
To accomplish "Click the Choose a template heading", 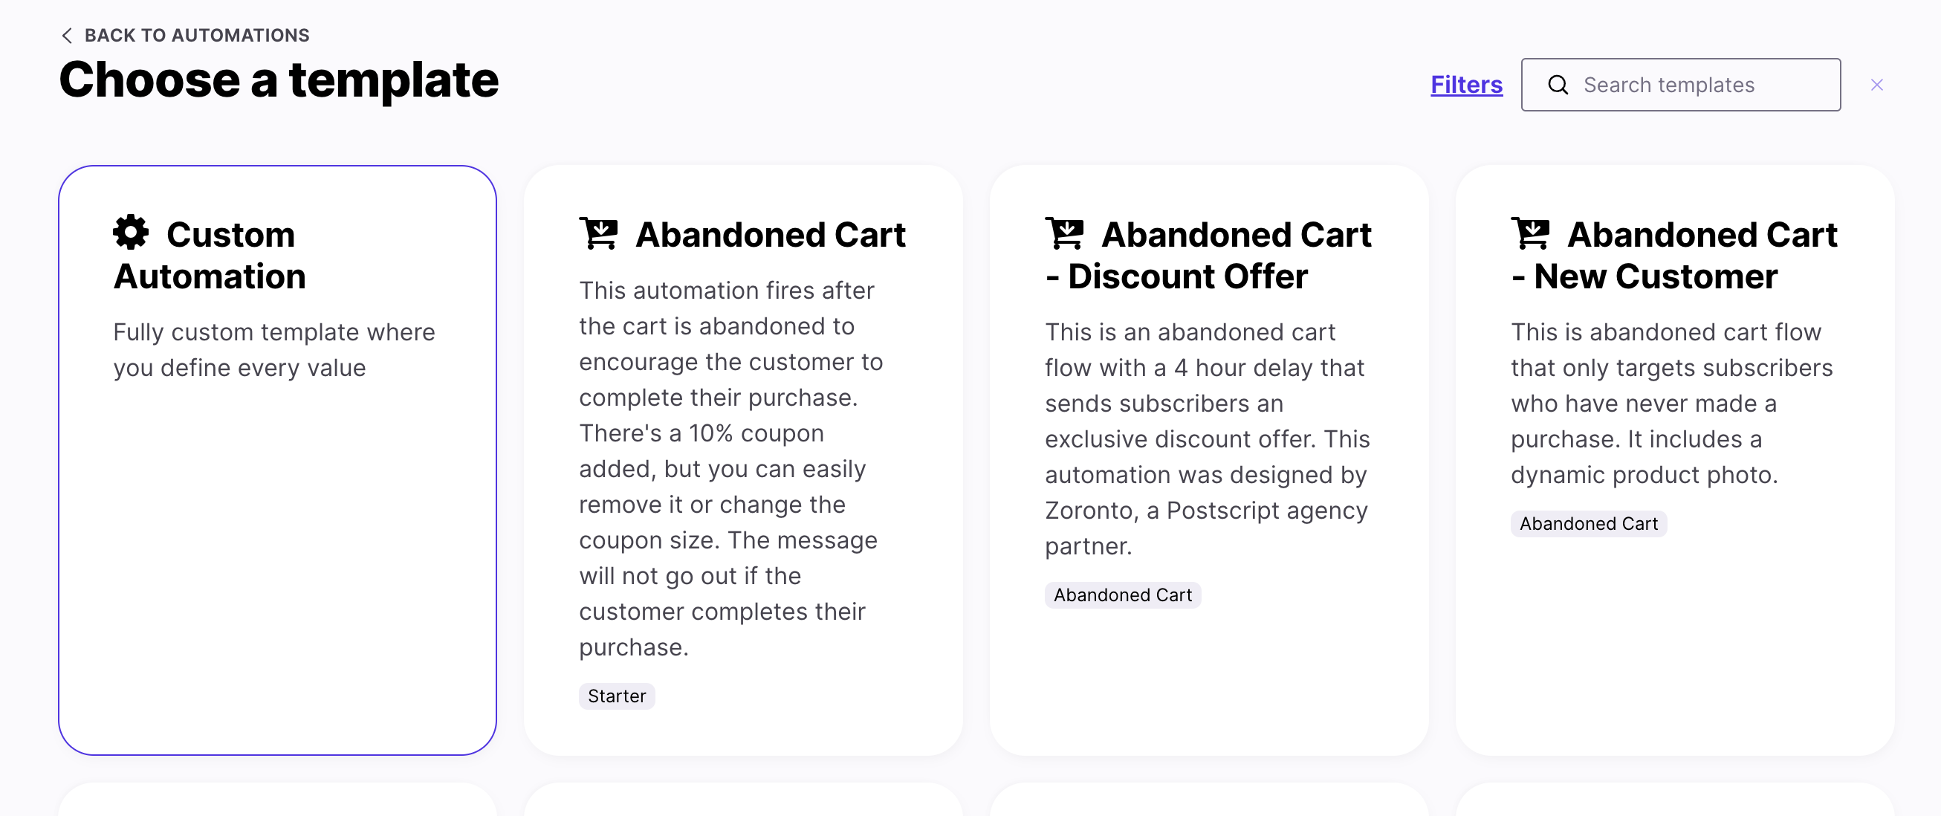I will coord(279,80).
